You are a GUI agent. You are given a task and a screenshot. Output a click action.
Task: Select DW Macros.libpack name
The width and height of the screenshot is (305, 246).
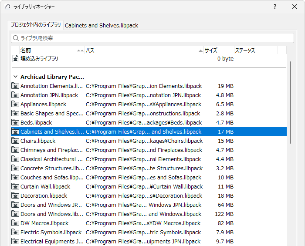pos(44,223)
